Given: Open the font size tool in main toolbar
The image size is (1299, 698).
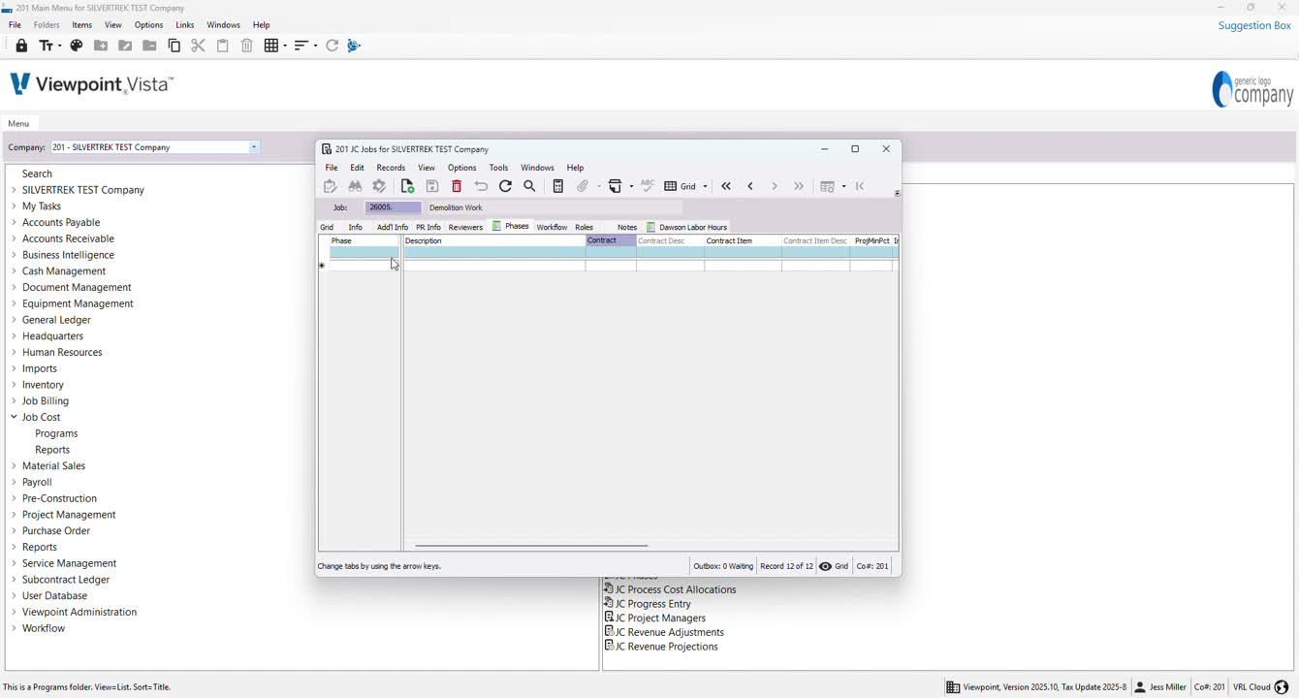Looking at the screenshot, I should [x=49, y=46].
